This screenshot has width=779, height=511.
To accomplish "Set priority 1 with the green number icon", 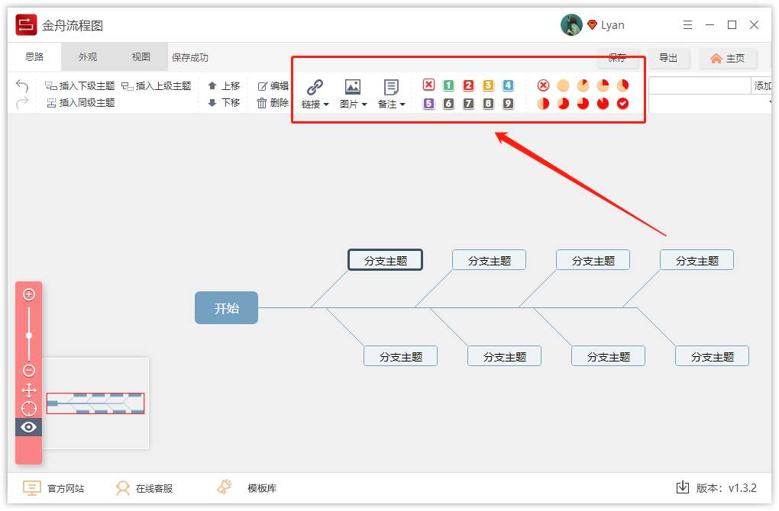I will pos(448,85).
